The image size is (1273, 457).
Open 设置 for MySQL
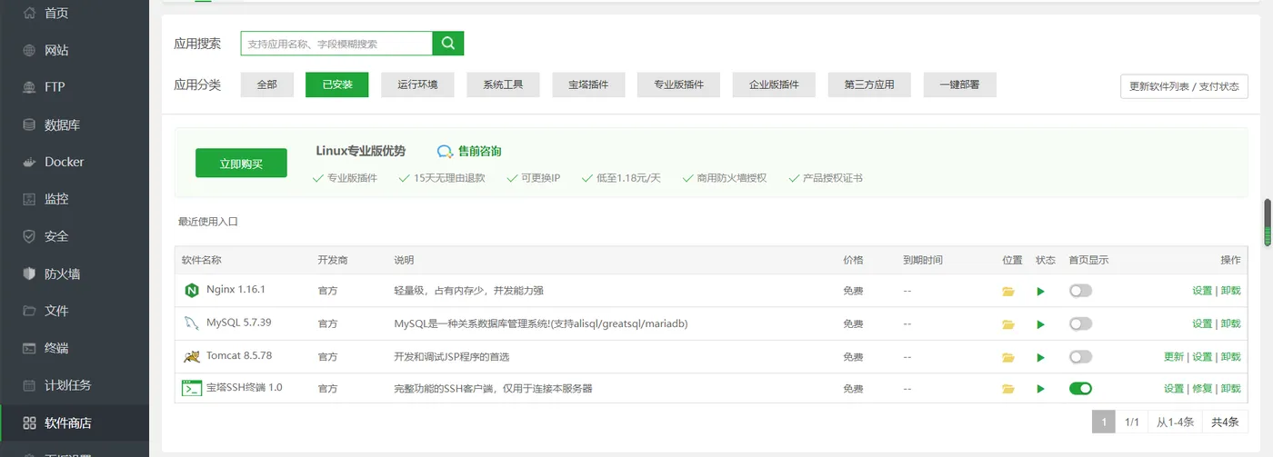[x=1202, y=323]
